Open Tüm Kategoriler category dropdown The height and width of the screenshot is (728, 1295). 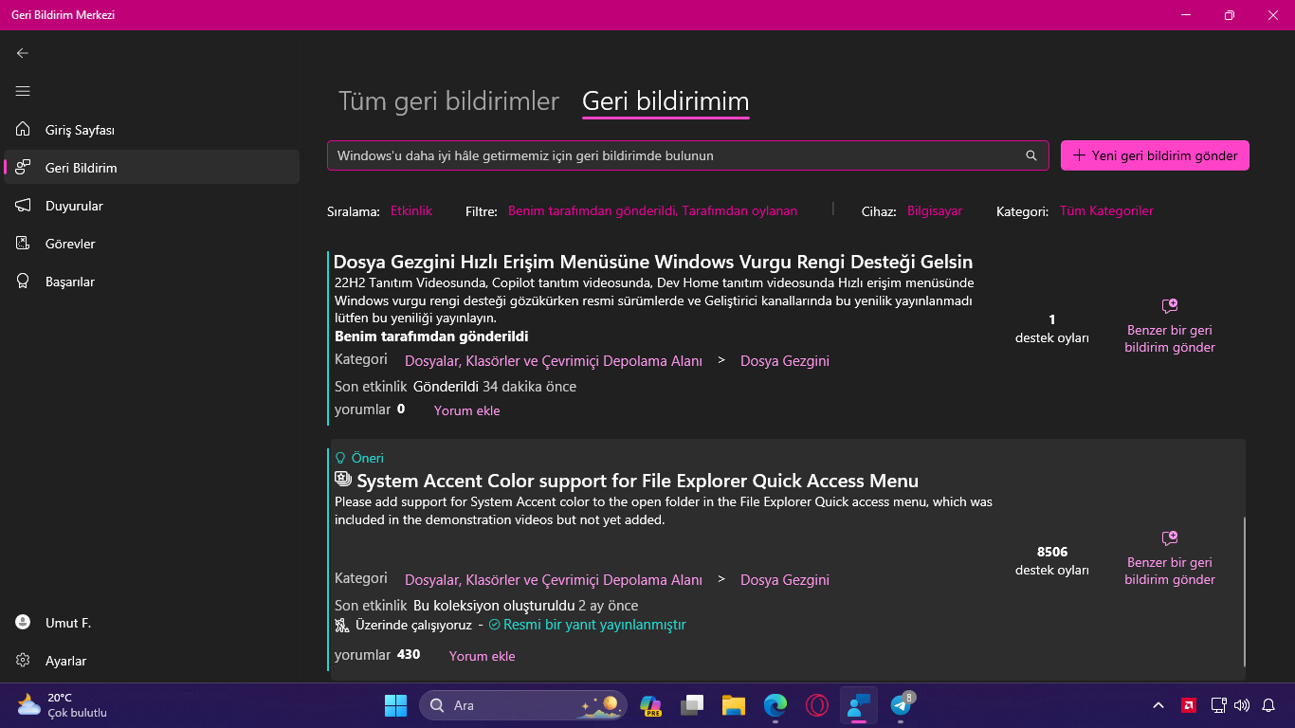(1106, 211)
